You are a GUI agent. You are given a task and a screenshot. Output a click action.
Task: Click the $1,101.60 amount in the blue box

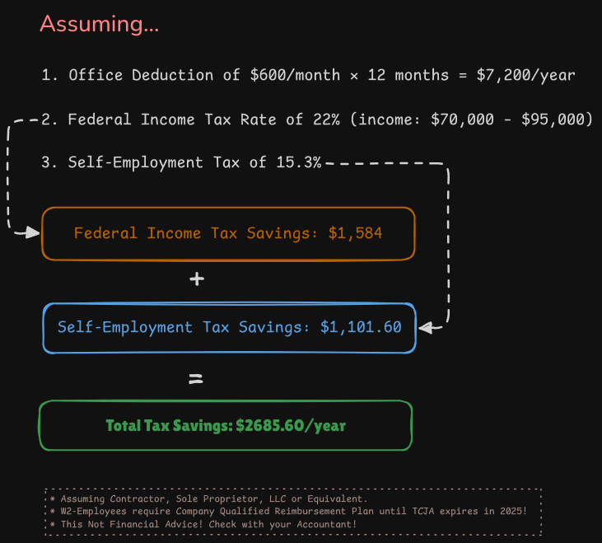click(x=361, y=327)
